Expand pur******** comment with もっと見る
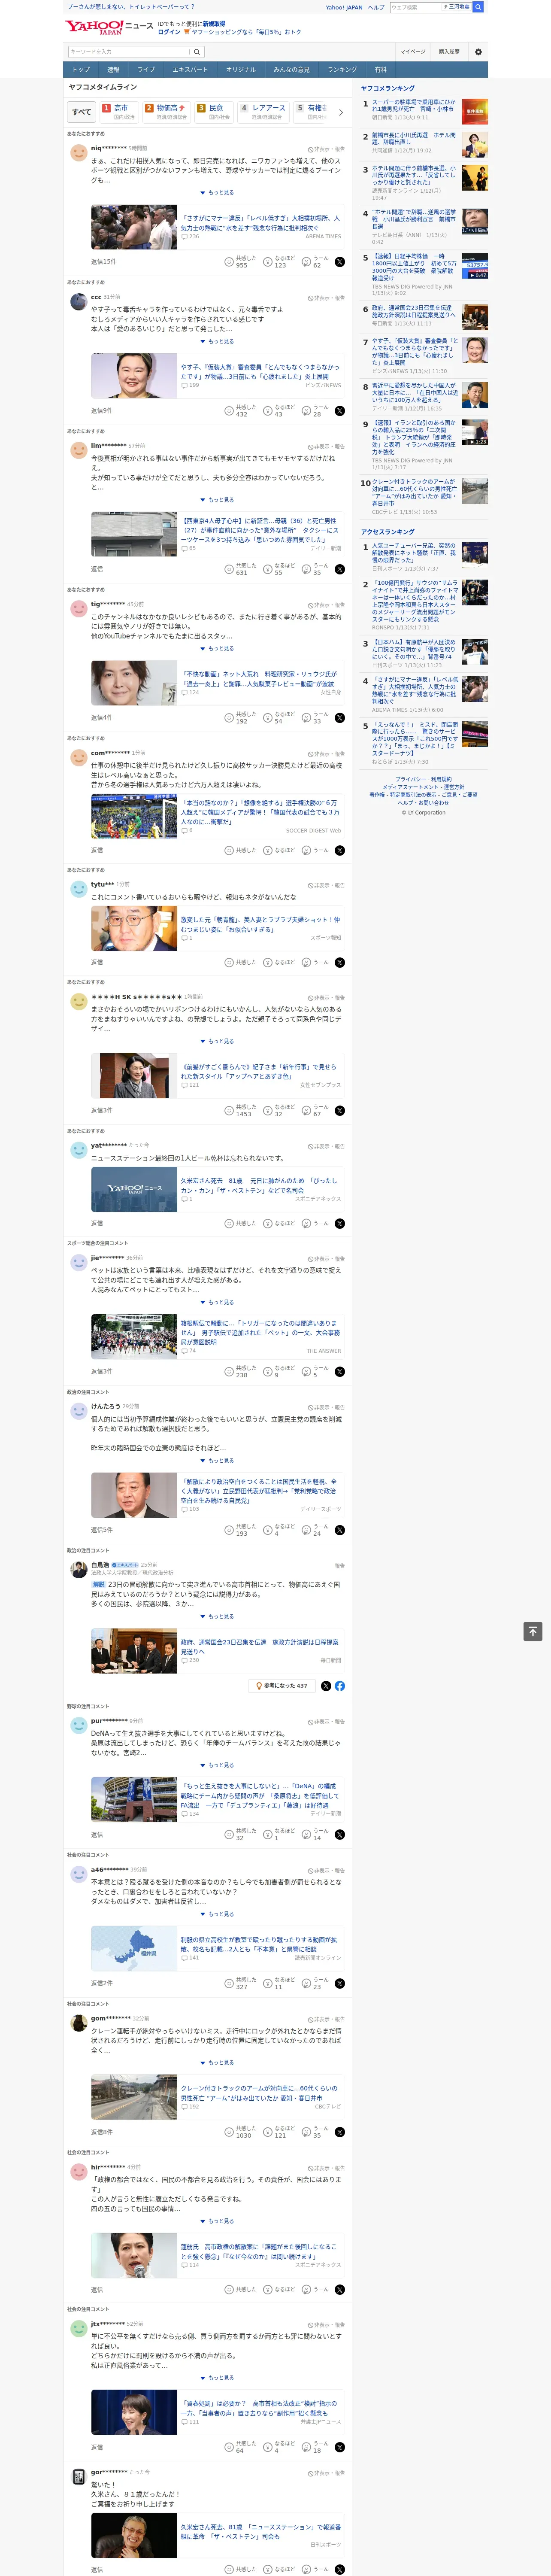 (217, 1765)
